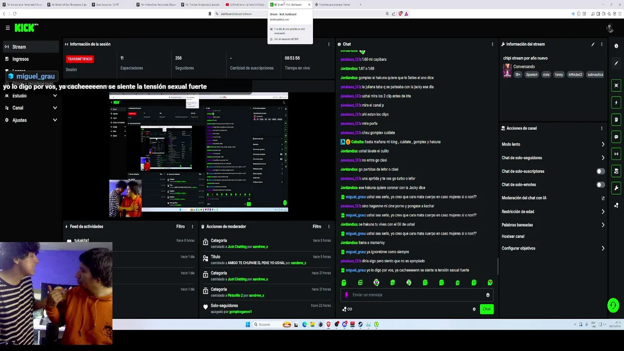The height and width of the screenshot is (351, 624).
Task: Switch to the YouTube browser tab
Action: (246, 4)
